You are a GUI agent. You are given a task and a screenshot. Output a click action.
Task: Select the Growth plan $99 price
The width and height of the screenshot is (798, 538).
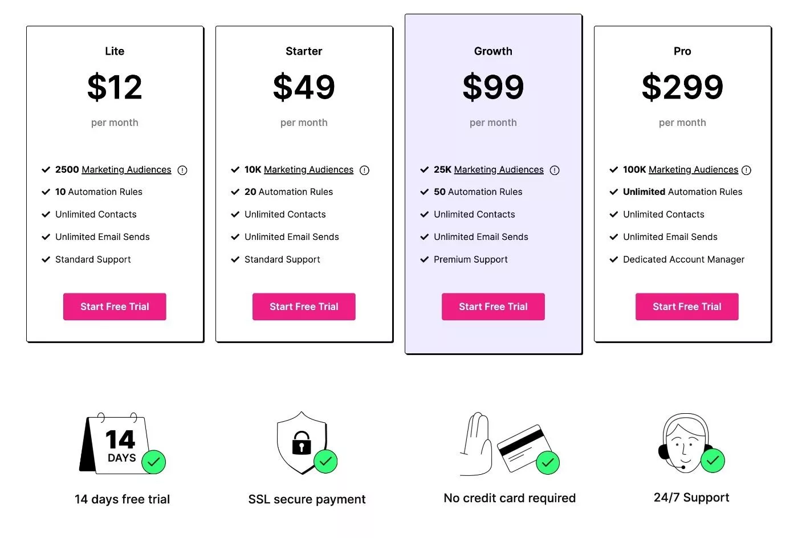pos(493,87)
